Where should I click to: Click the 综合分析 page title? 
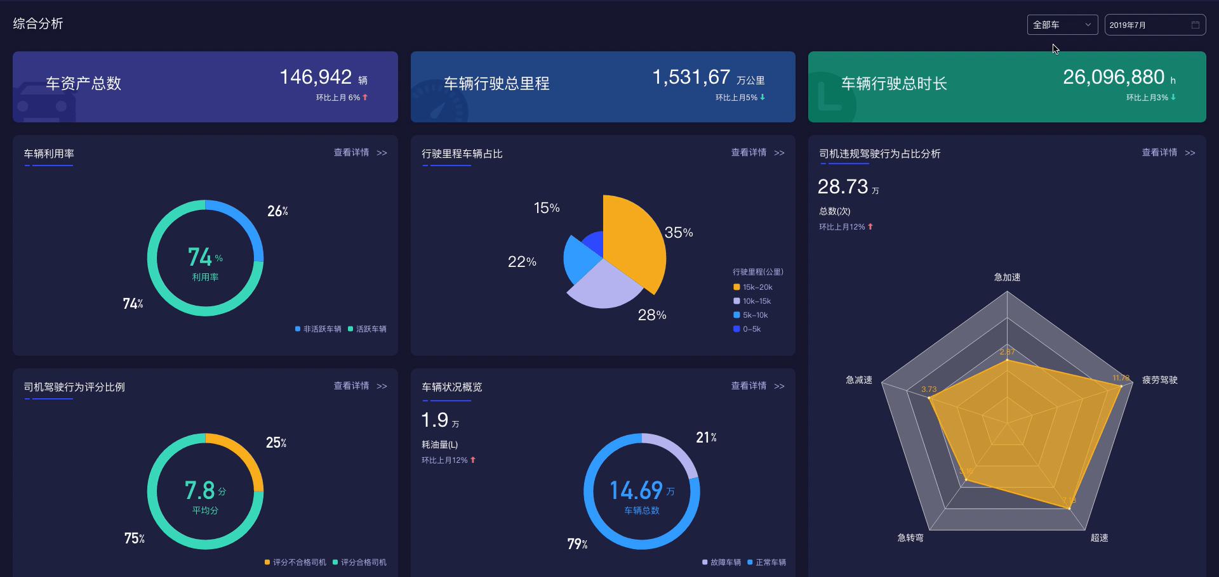point(38,23)
